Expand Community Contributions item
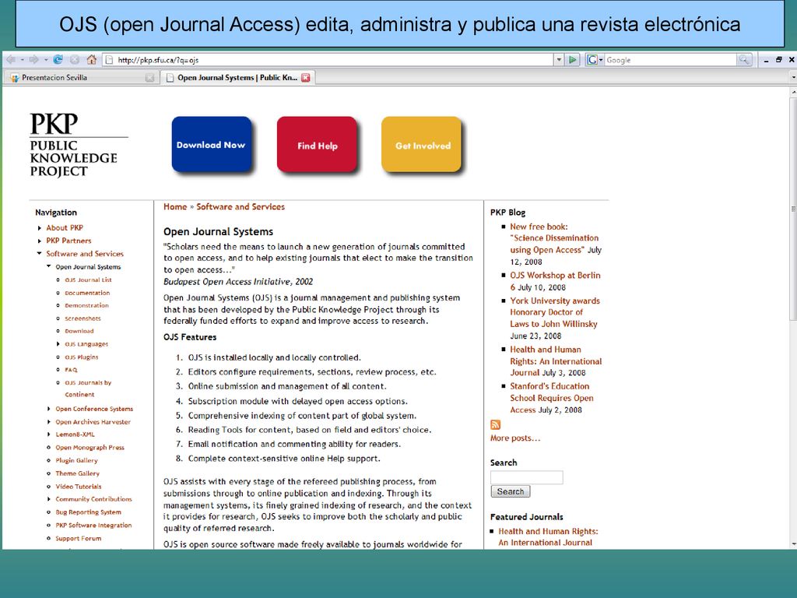The width and height of the screenshot is (797, 598). point(49,499)
